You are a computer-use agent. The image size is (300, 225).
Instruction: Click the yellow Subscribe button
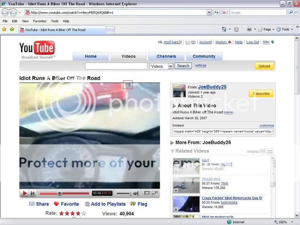tap(261, 93)
